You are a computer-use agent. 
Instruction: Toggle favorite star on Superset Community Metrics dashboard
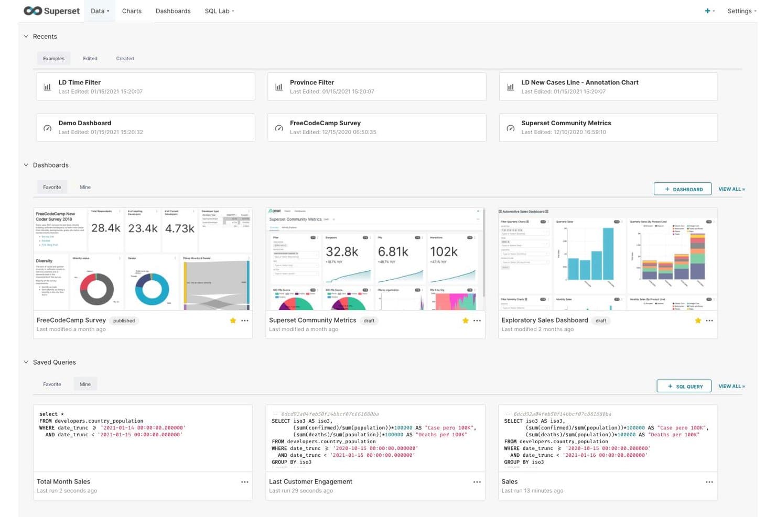(x=465, y=321)
